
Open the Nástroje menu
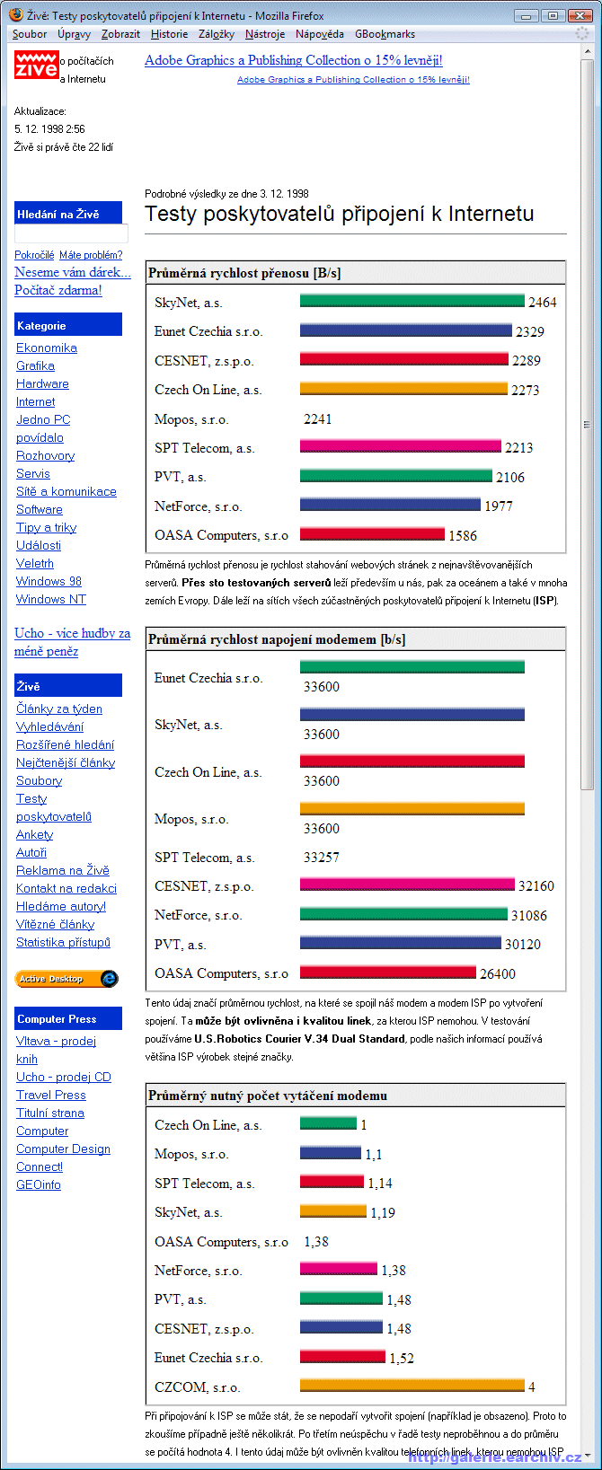pos(265,34)
